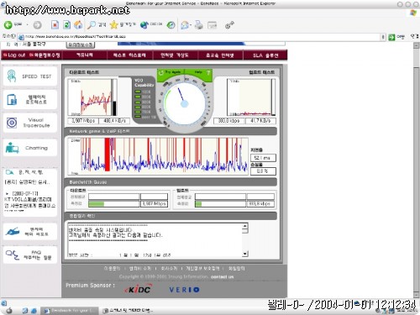This screenshot has height=315, width=420.
Task: Click the 3,907 Mbps value under download graph
Action: 83,121
